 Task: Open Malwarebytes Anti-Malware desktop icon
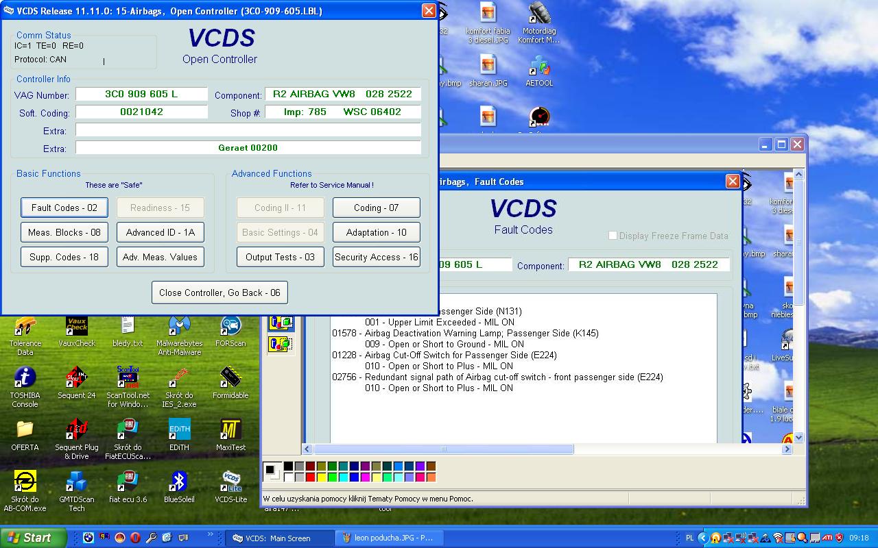179,336
